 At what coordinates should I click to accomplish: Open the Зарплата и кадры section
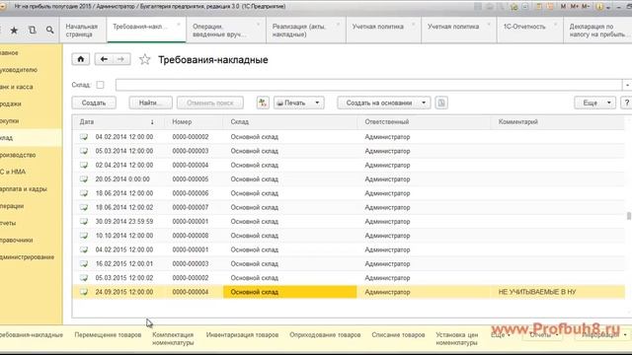coord(24,188)
